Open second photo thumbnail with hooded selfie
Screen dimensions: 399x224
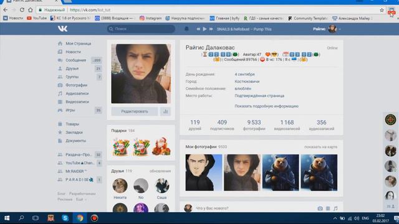(242, 172)
